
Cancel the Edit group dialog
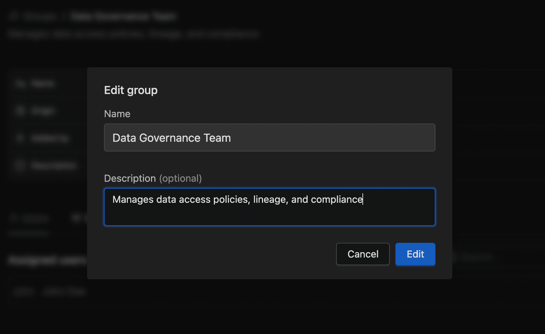coord(363,254)
